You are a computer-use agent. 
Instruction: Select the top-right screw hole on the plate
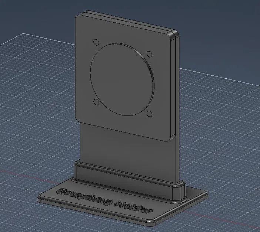[149, 54]
